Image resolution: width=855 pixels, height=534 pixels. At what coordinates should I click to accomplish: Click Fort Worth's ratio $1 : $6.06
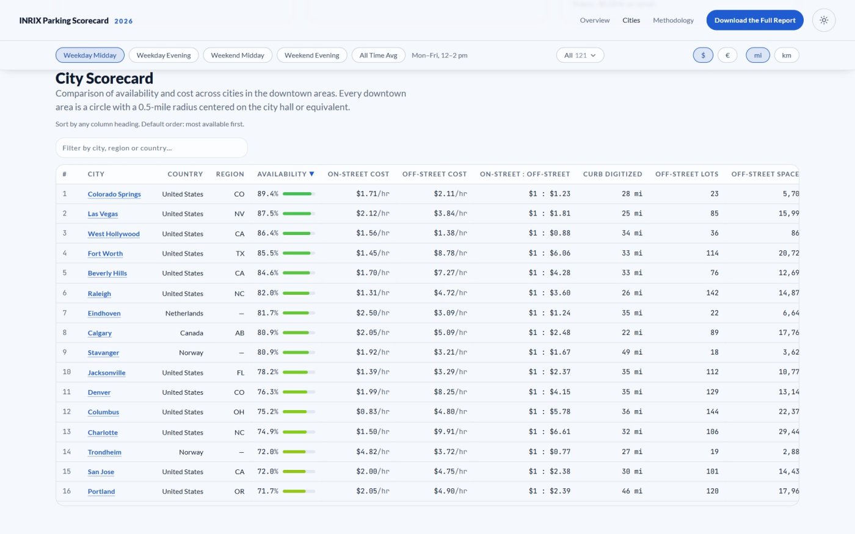coord(550,253)
